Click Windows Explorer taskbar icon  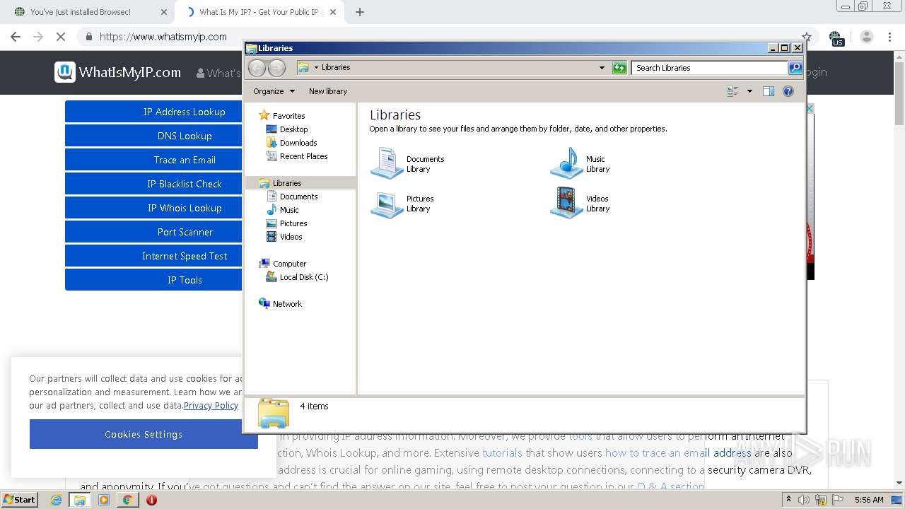(80, 500)
